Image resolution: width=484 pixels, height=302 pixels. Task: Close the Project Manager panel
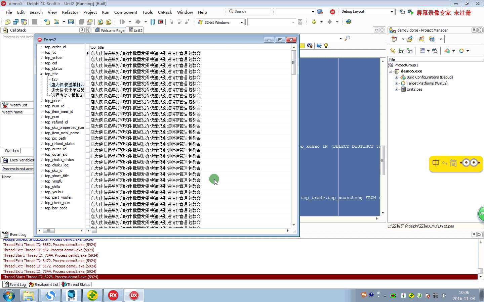(480, 30)
